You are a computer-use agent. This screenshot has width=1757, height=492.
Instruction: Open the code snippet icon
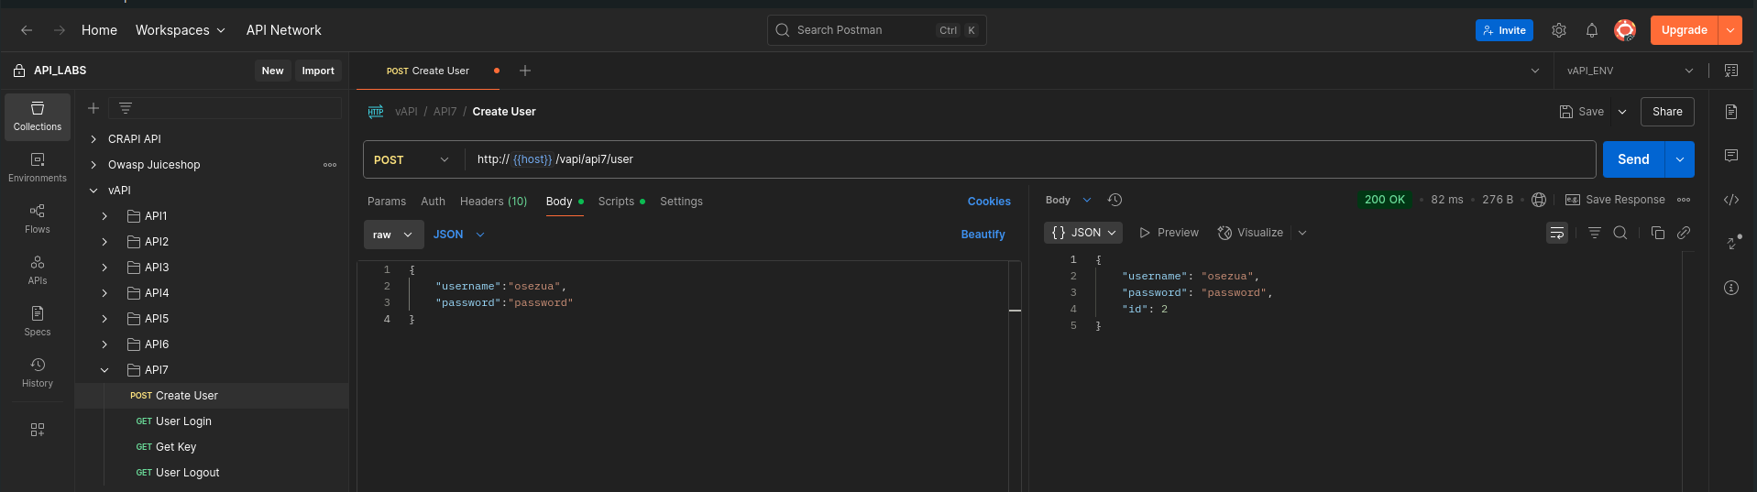pyautogui.click(x=1731, y=200)
